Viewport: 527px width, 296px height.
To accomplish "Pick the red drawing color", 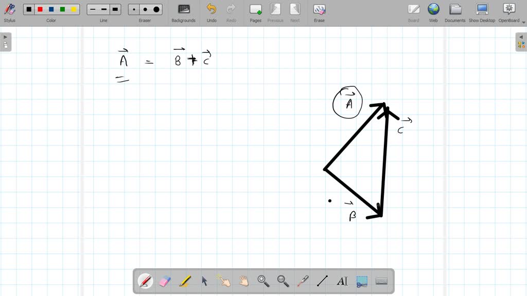I will coord(40,9).
